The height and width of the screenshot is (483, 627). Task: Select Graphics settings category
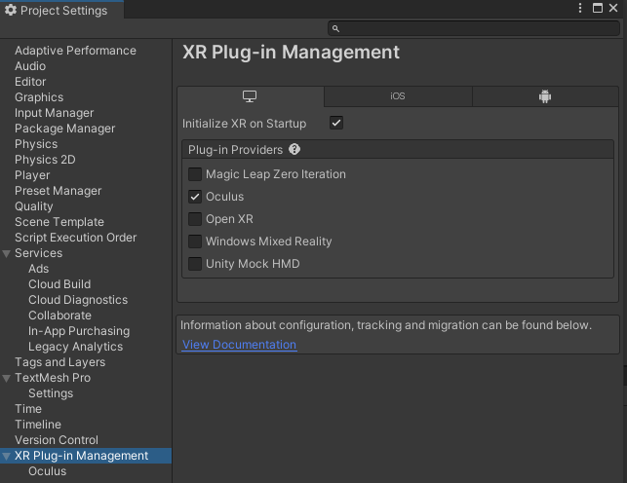pos(39,97)
